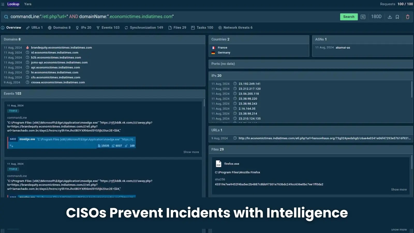The image size is (414, 233).
Task: Delete the query using the trash icon
Action: 408,17
